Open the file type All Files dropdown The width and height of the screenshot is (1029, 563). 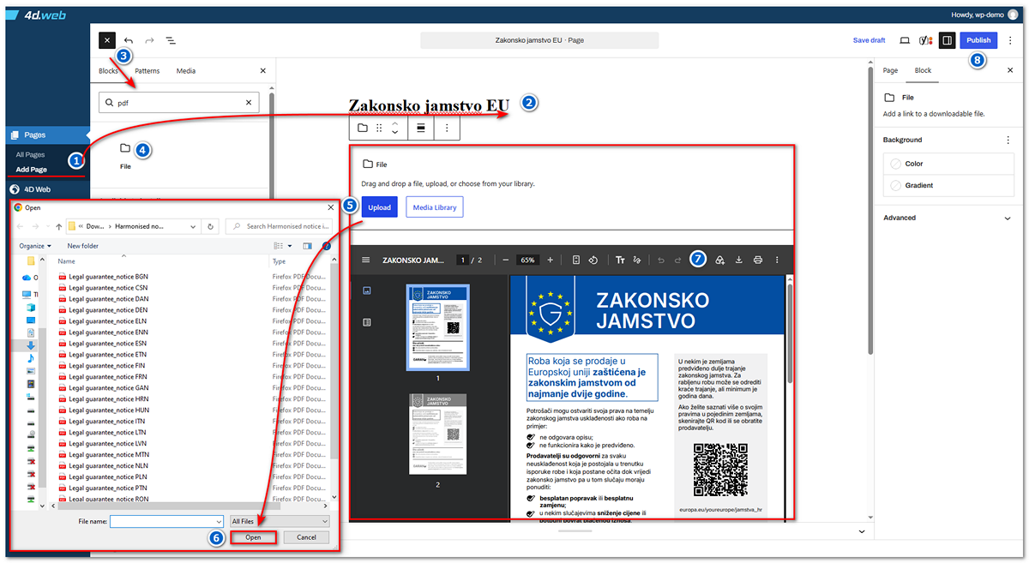coord(280,521)
